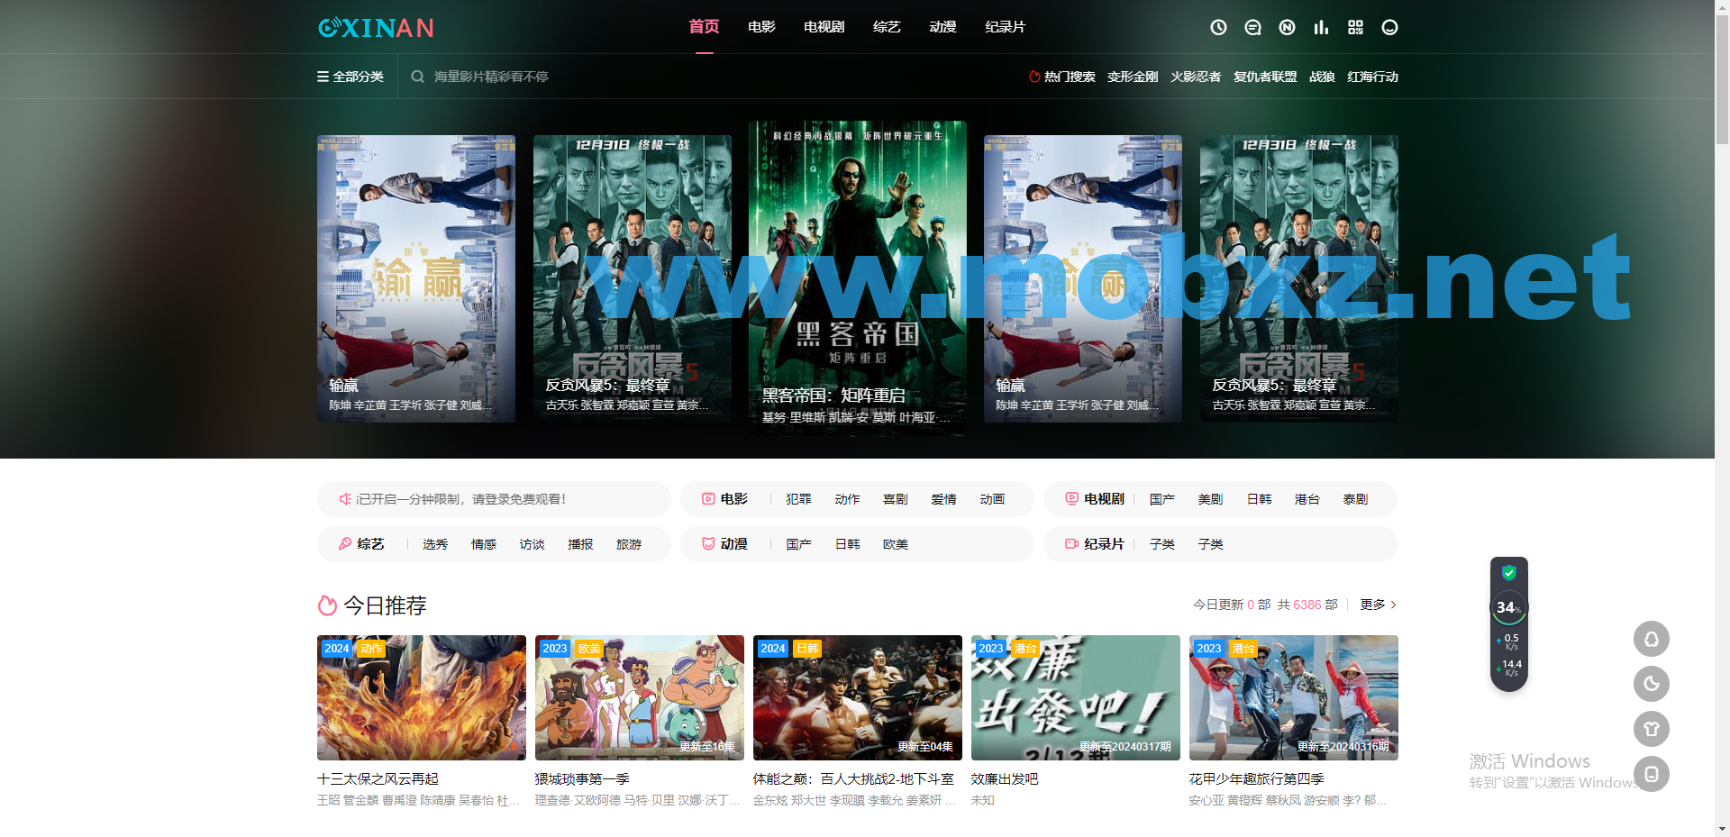This screenshot has height=837, width=1730.
Task: Select the 动画 movie subcategory
Action: tap(992, 499)
